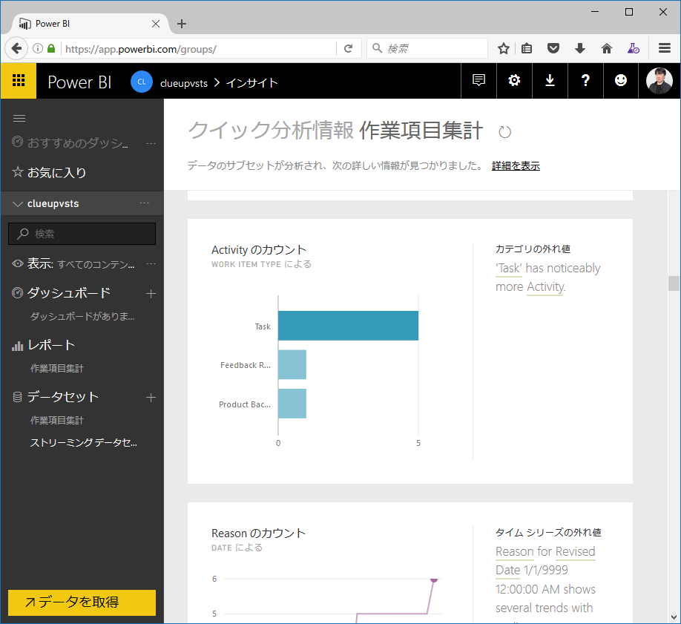Save page to Pocket
The height and width of the screenshot is (624, 681).
tap(553, 49)
